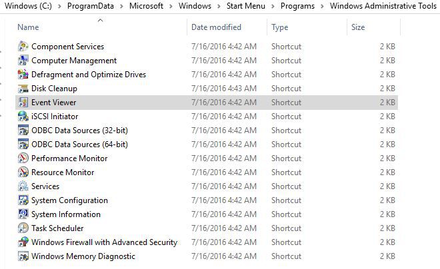Click the Size column header
The width and height of the screenshot is (440, 269).
[x=358, y=27]
